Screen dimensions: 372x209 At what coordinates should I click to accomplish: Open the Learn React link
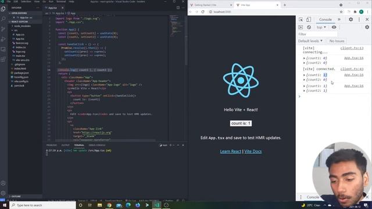pos(230,152)
